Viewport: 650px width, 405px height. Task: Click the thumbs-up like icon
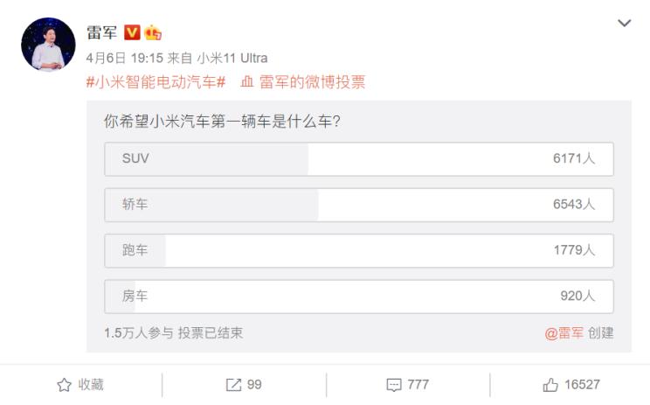click(x=551, y=385)
